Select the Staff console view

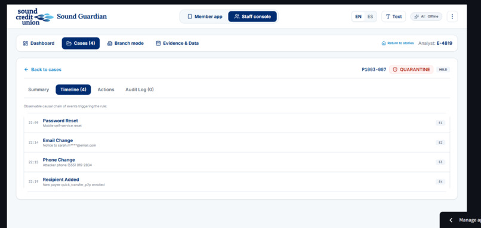pyautogui.click(x=252, y=17)
